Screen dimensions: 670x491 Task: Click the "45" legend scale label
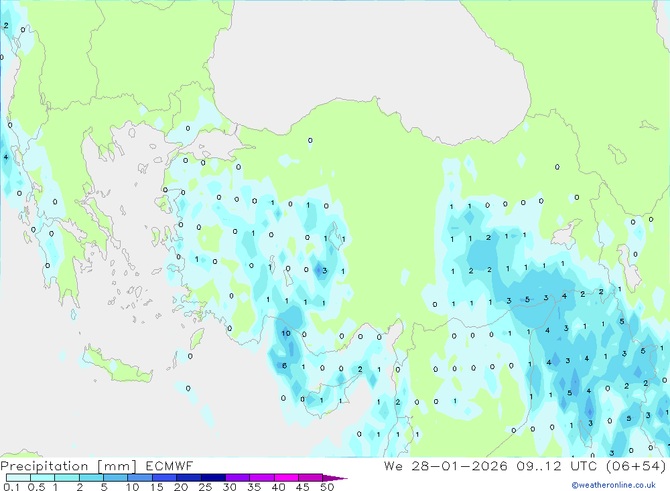[x=303, y=487]
